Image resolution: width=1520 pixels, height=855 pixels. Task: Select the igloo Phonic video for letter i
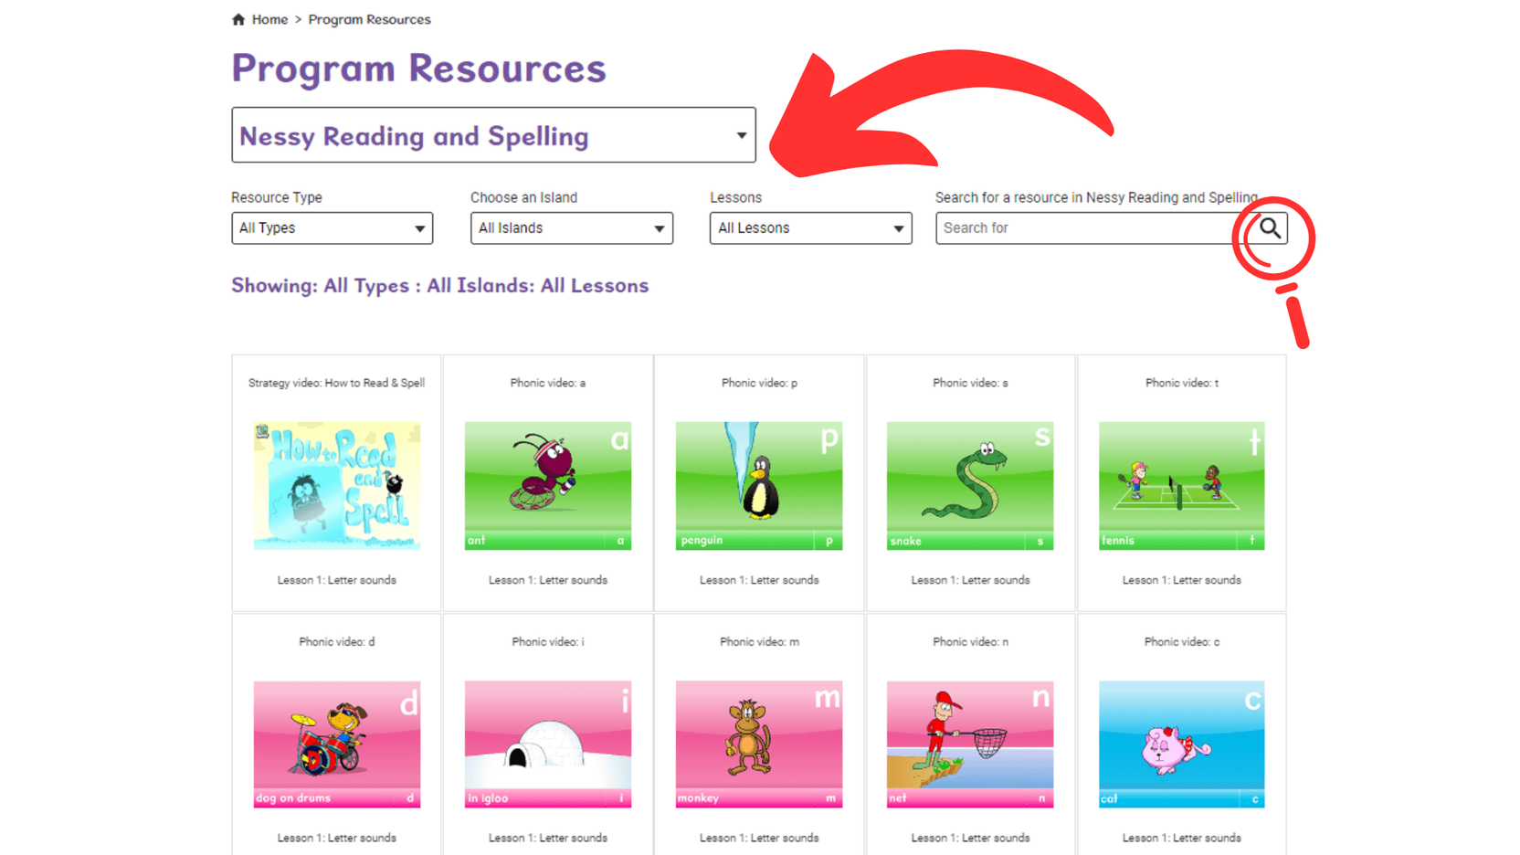(x=547, y=744)
